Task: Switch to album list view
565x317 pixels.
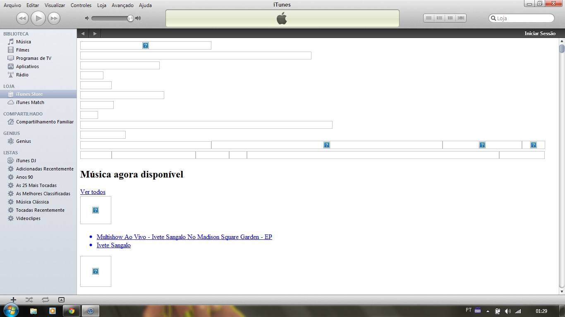Action: pos(439,18)
